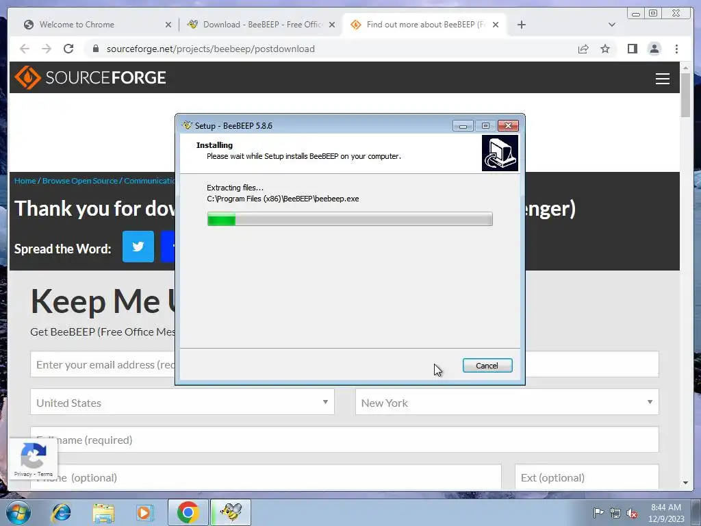Image resolution: width=701 pixels, height=526 pixels.
Task: Click the installer progress bar
Action: (350, 219)
